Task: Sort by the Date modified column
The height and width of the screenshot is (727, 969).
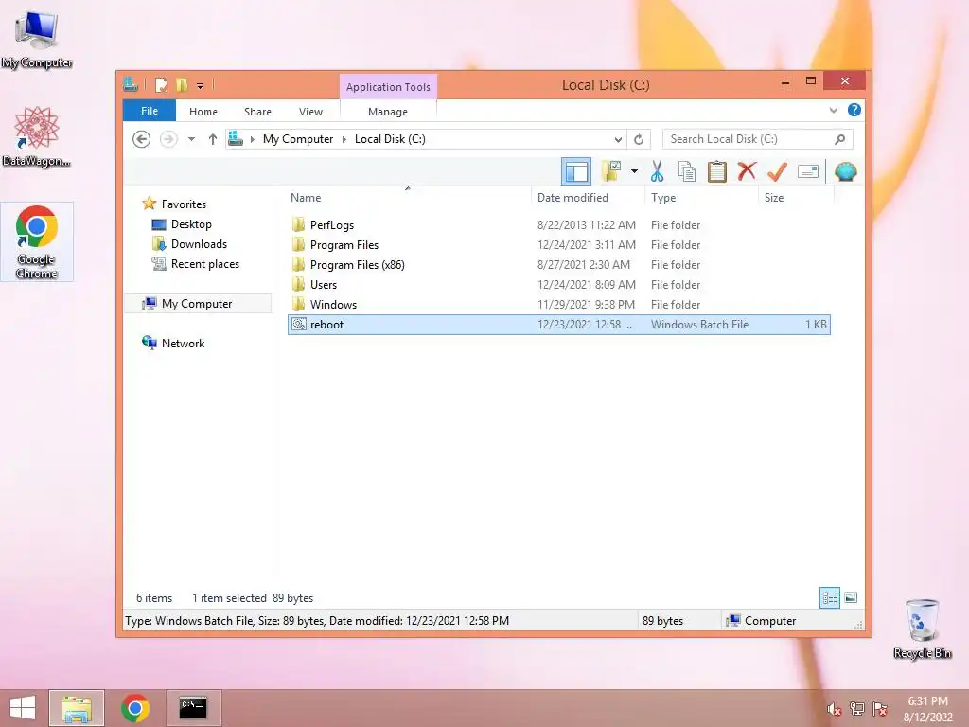Action: coord(587,197)
